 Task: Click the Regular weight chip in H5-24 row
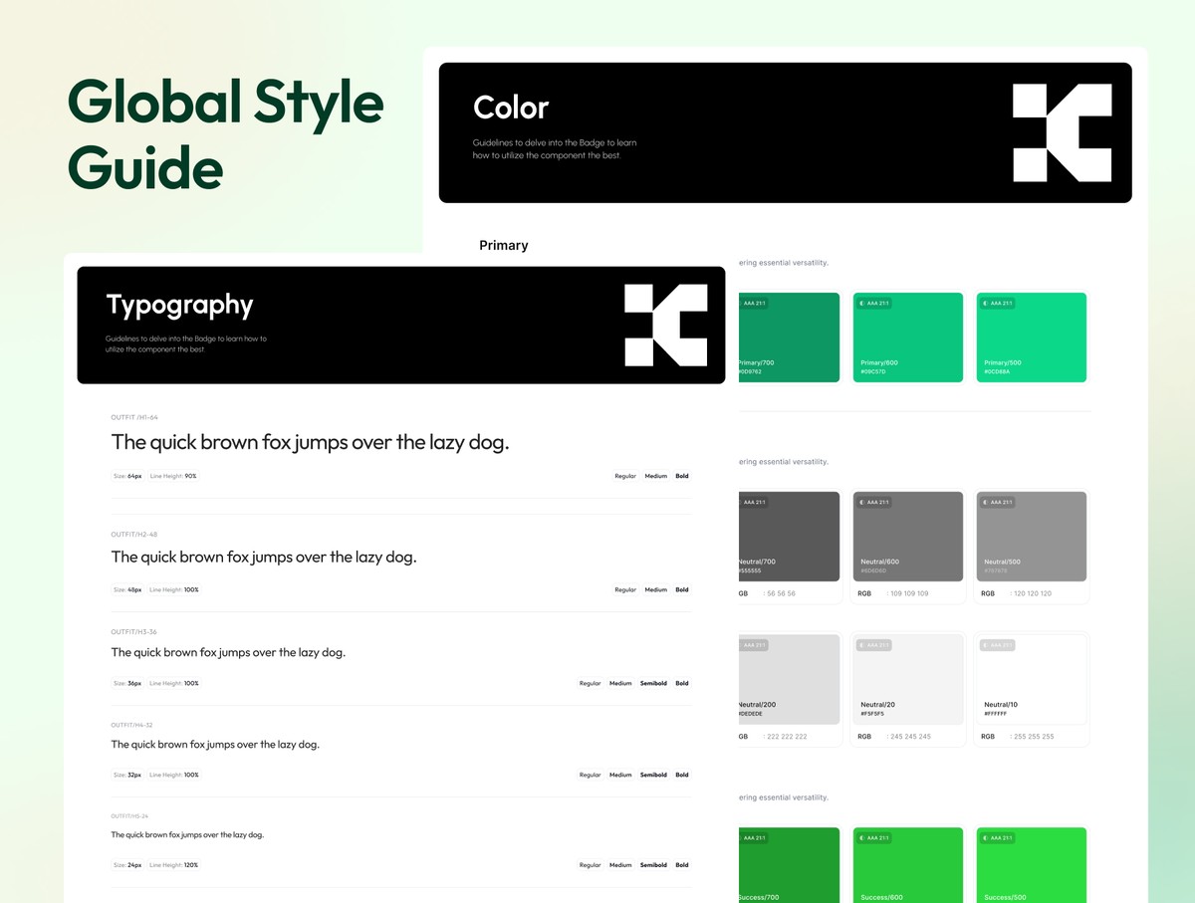pos(591,865)
